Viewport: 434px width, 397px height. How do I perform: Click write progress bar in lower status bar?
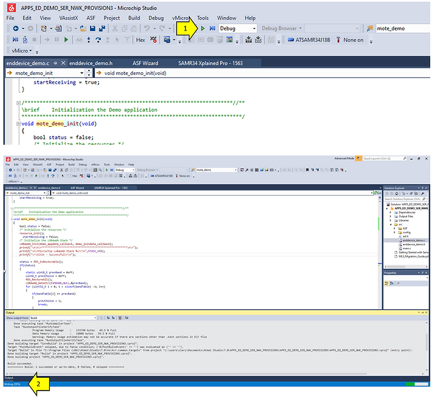tap(417, 384)
